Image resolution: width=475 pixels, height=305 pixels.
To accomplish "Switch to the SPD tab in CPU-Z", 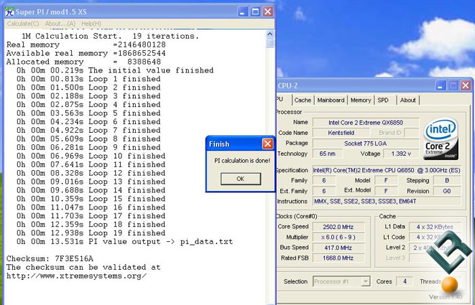I will pos(383,100).
